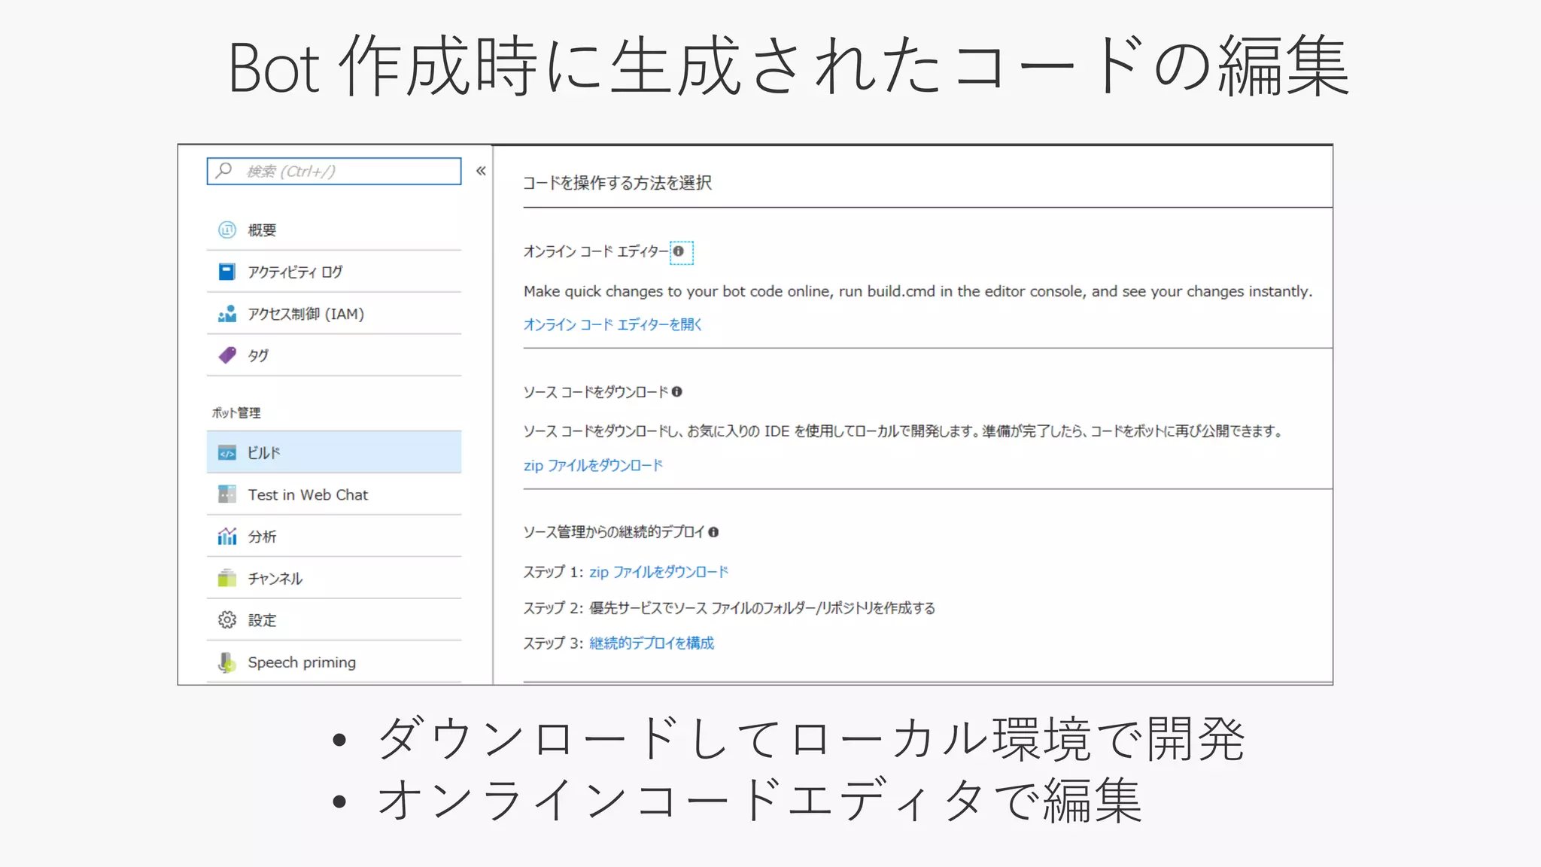
Task: Click the 設定 gear icon
Action: pyautogui.click(x=226, y=620)
